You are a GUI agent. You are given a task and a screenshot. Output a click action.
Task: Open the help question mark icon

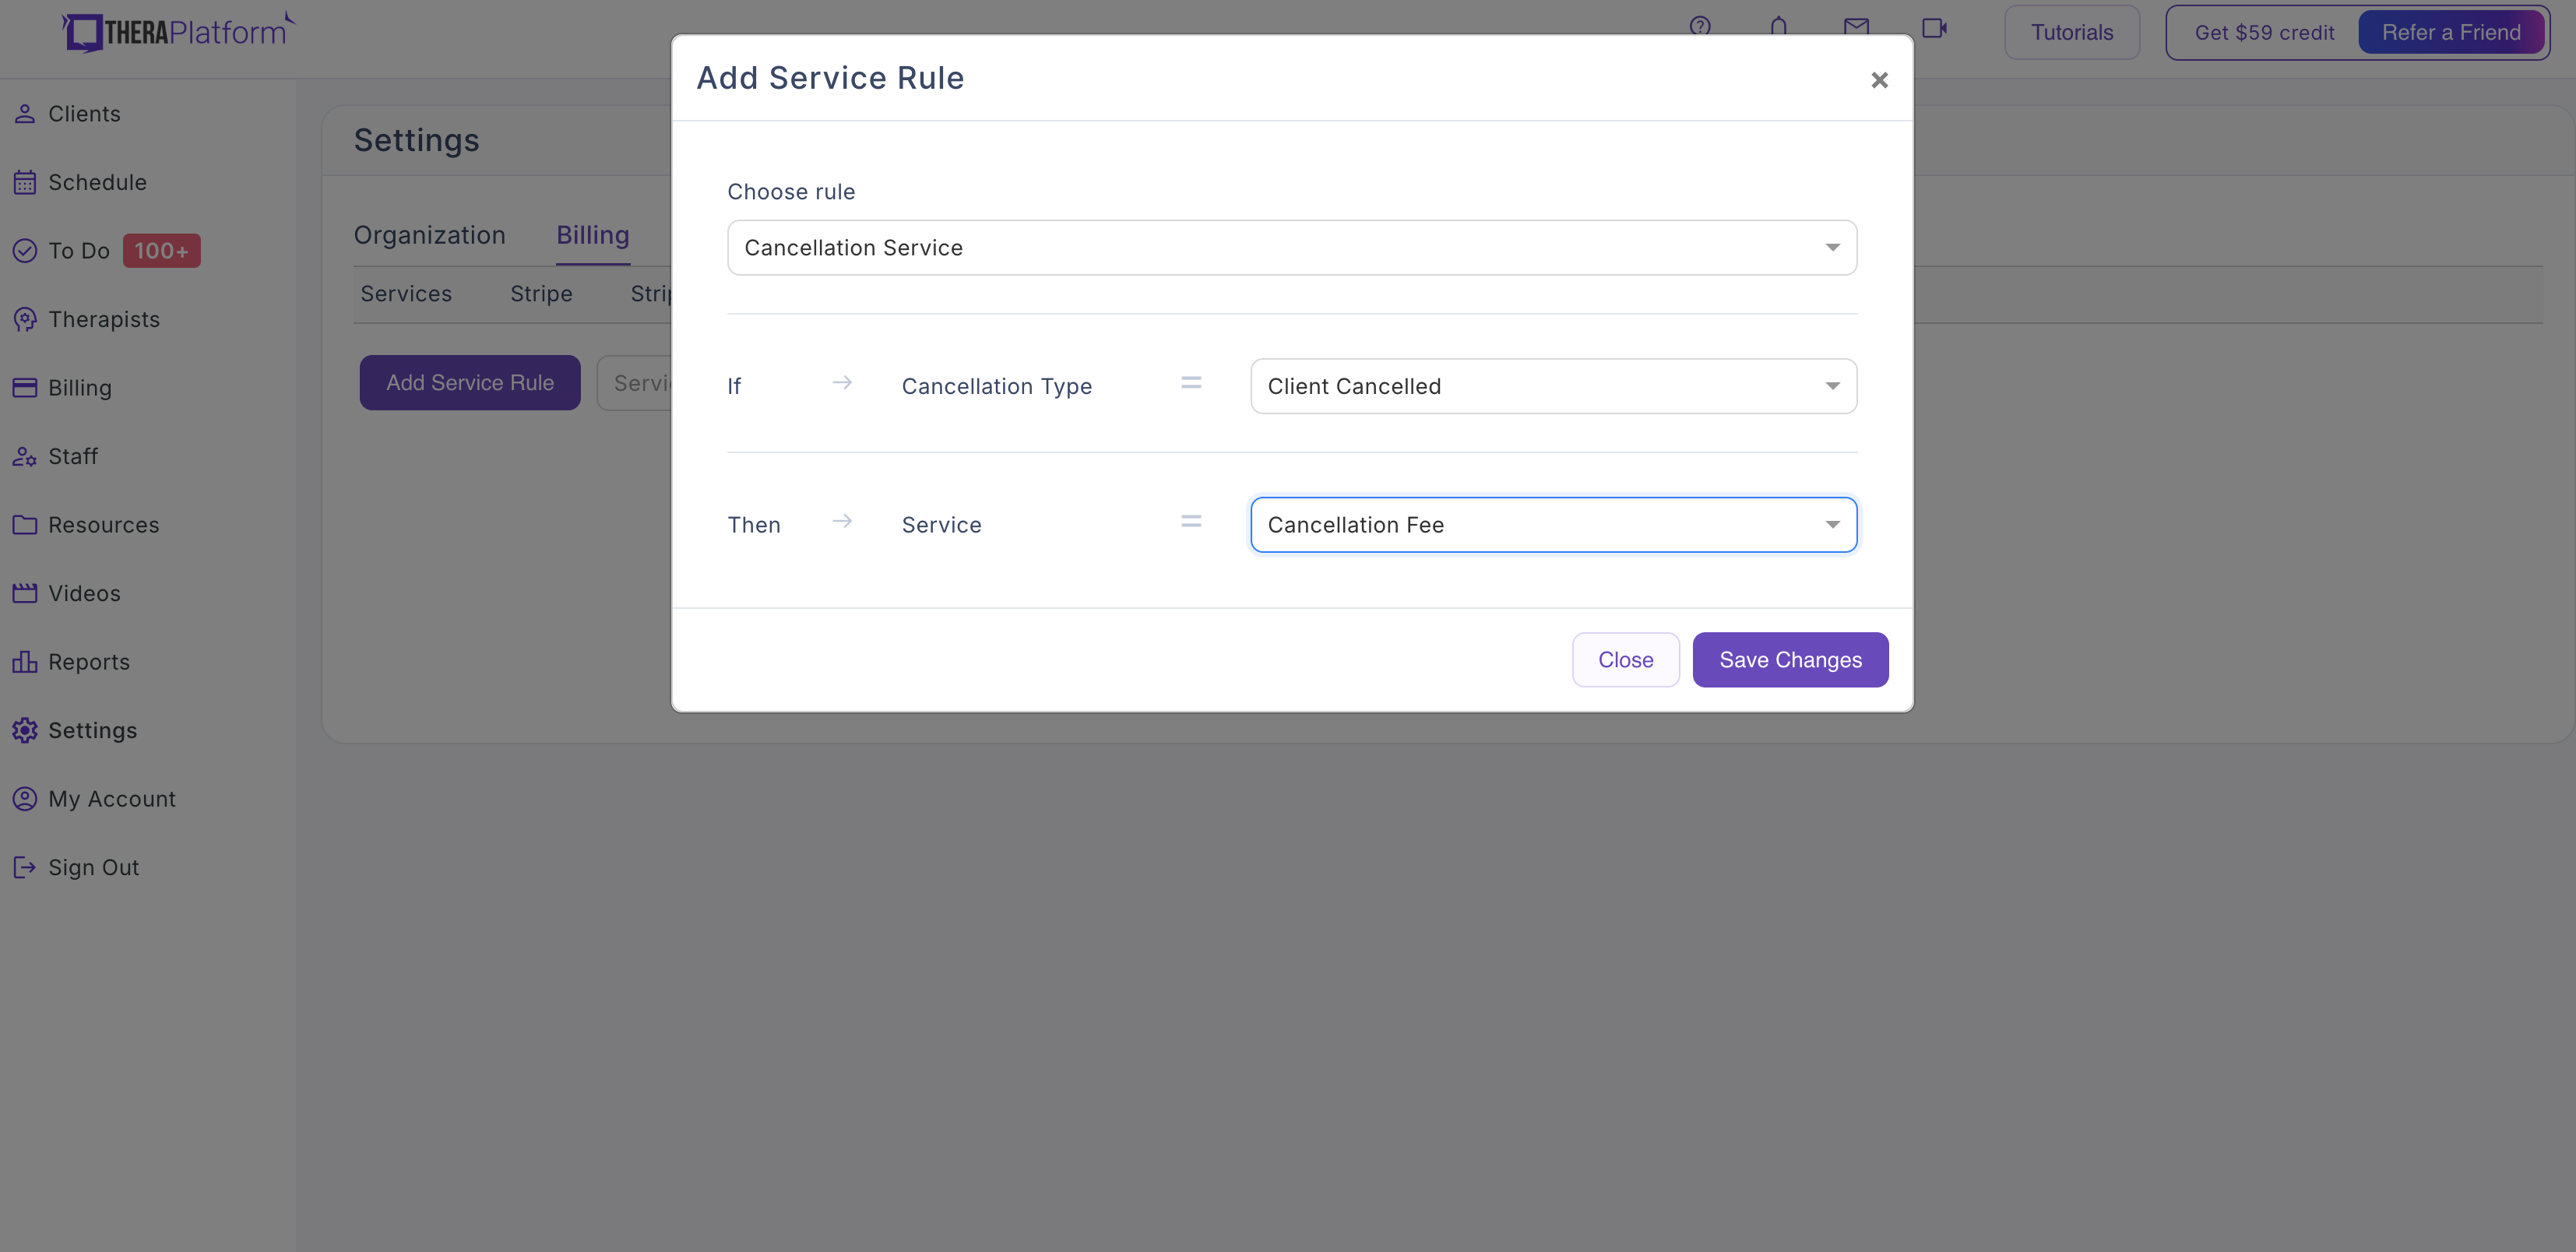[x=1700, y=26]
